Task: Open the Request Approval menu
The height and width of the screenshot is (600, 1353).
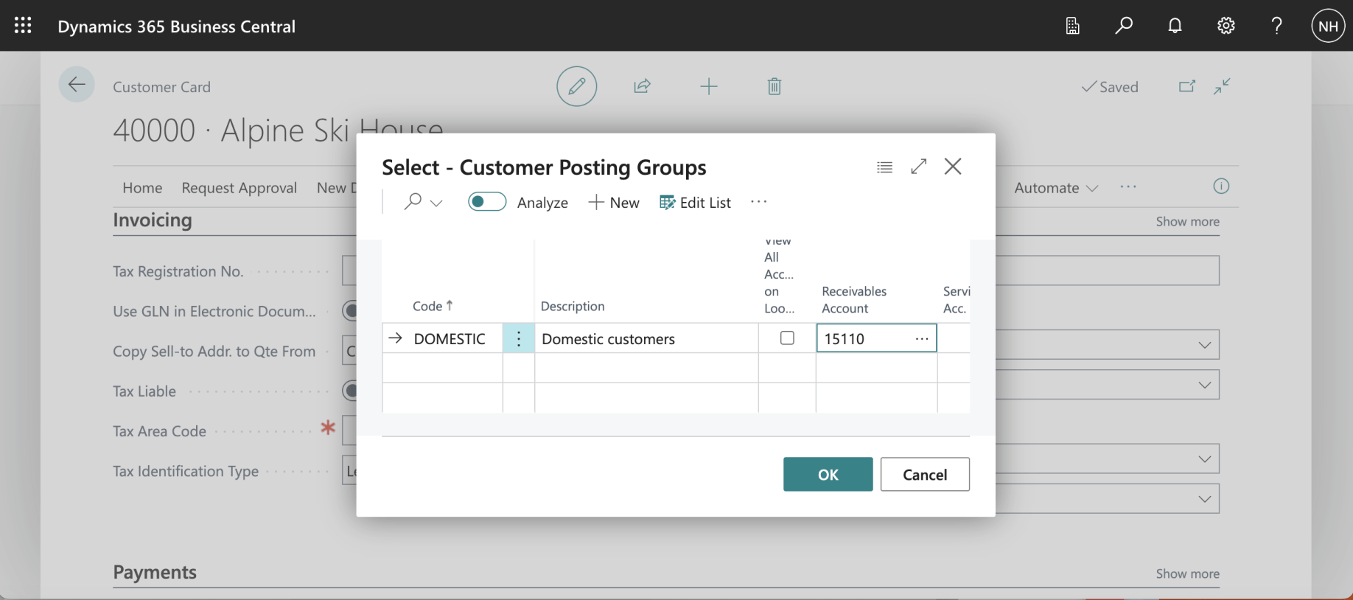Action: 239,188
